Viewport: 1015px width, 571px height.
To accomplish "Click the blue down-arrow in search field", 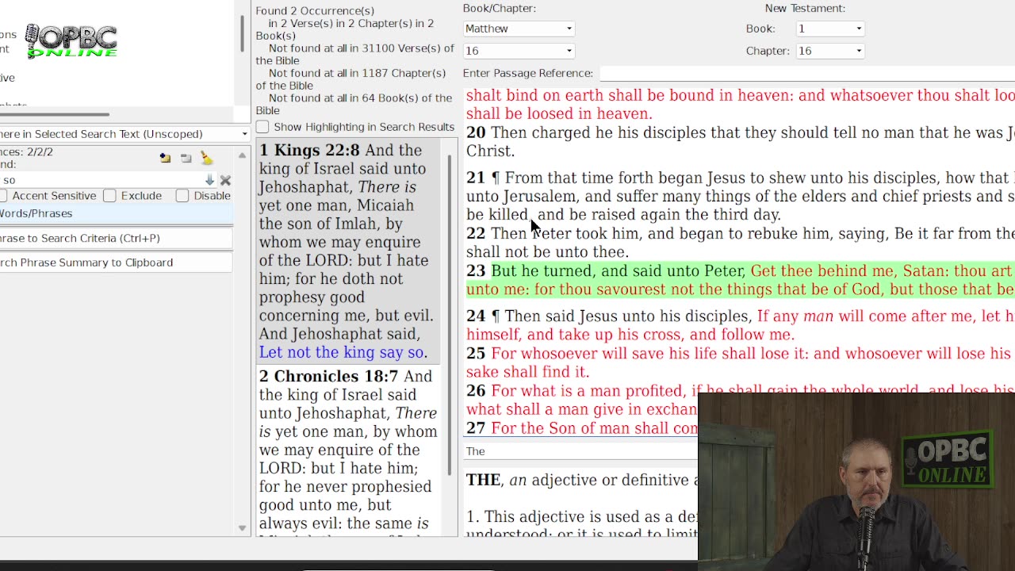I will pos(209,180).
